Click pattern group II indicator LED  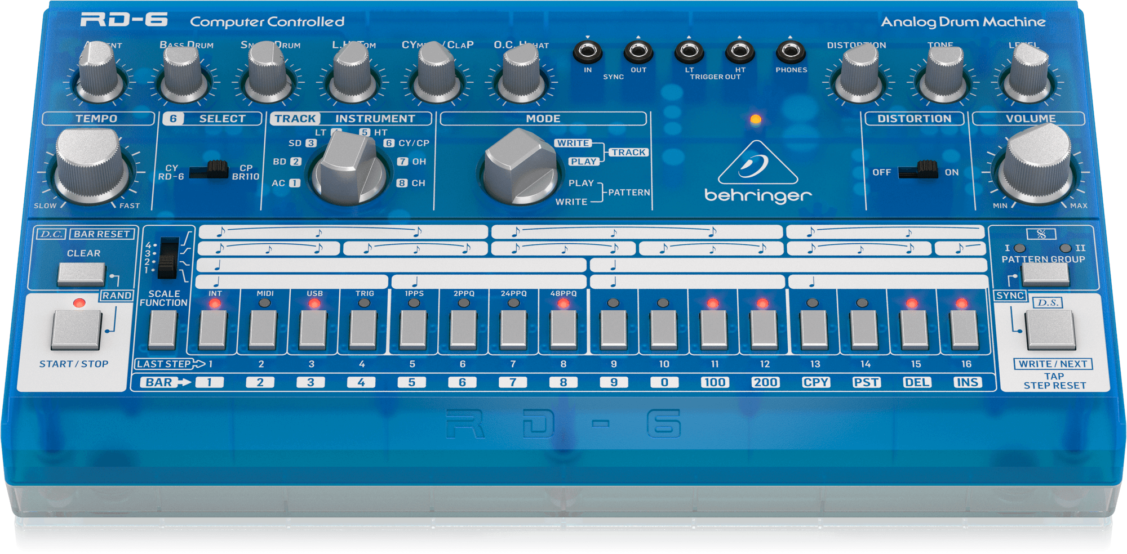click(1065, 248)
